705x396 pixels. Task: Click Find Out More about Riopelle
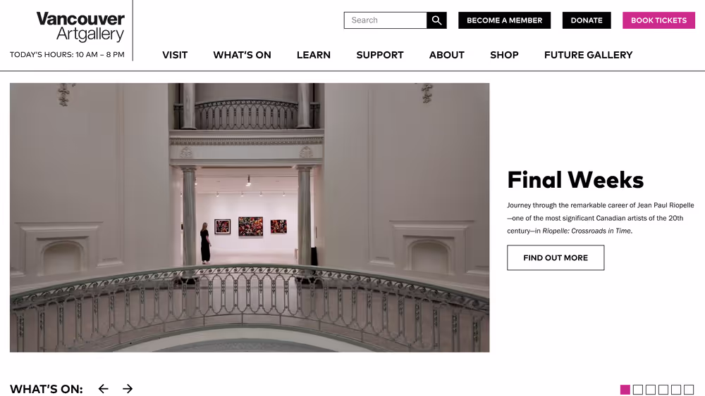[x=556, y=257]
